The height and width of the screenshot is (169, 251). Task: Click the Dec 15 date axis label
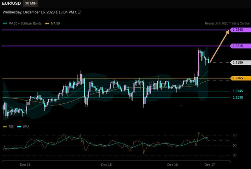[107, 165]
